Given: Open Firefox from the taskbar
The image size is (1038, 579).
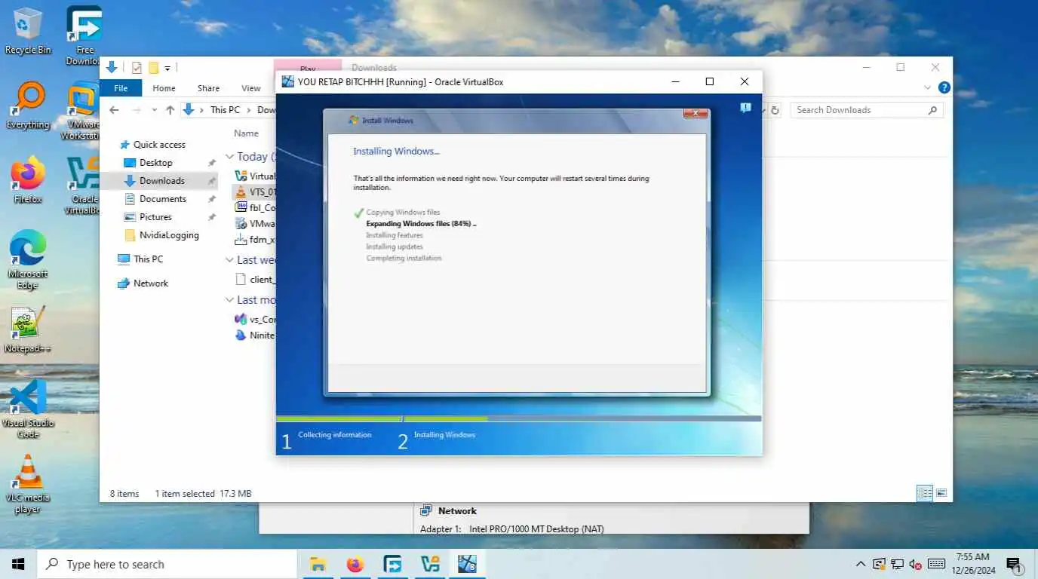Looking at the screenshot, I should (355, 564).
